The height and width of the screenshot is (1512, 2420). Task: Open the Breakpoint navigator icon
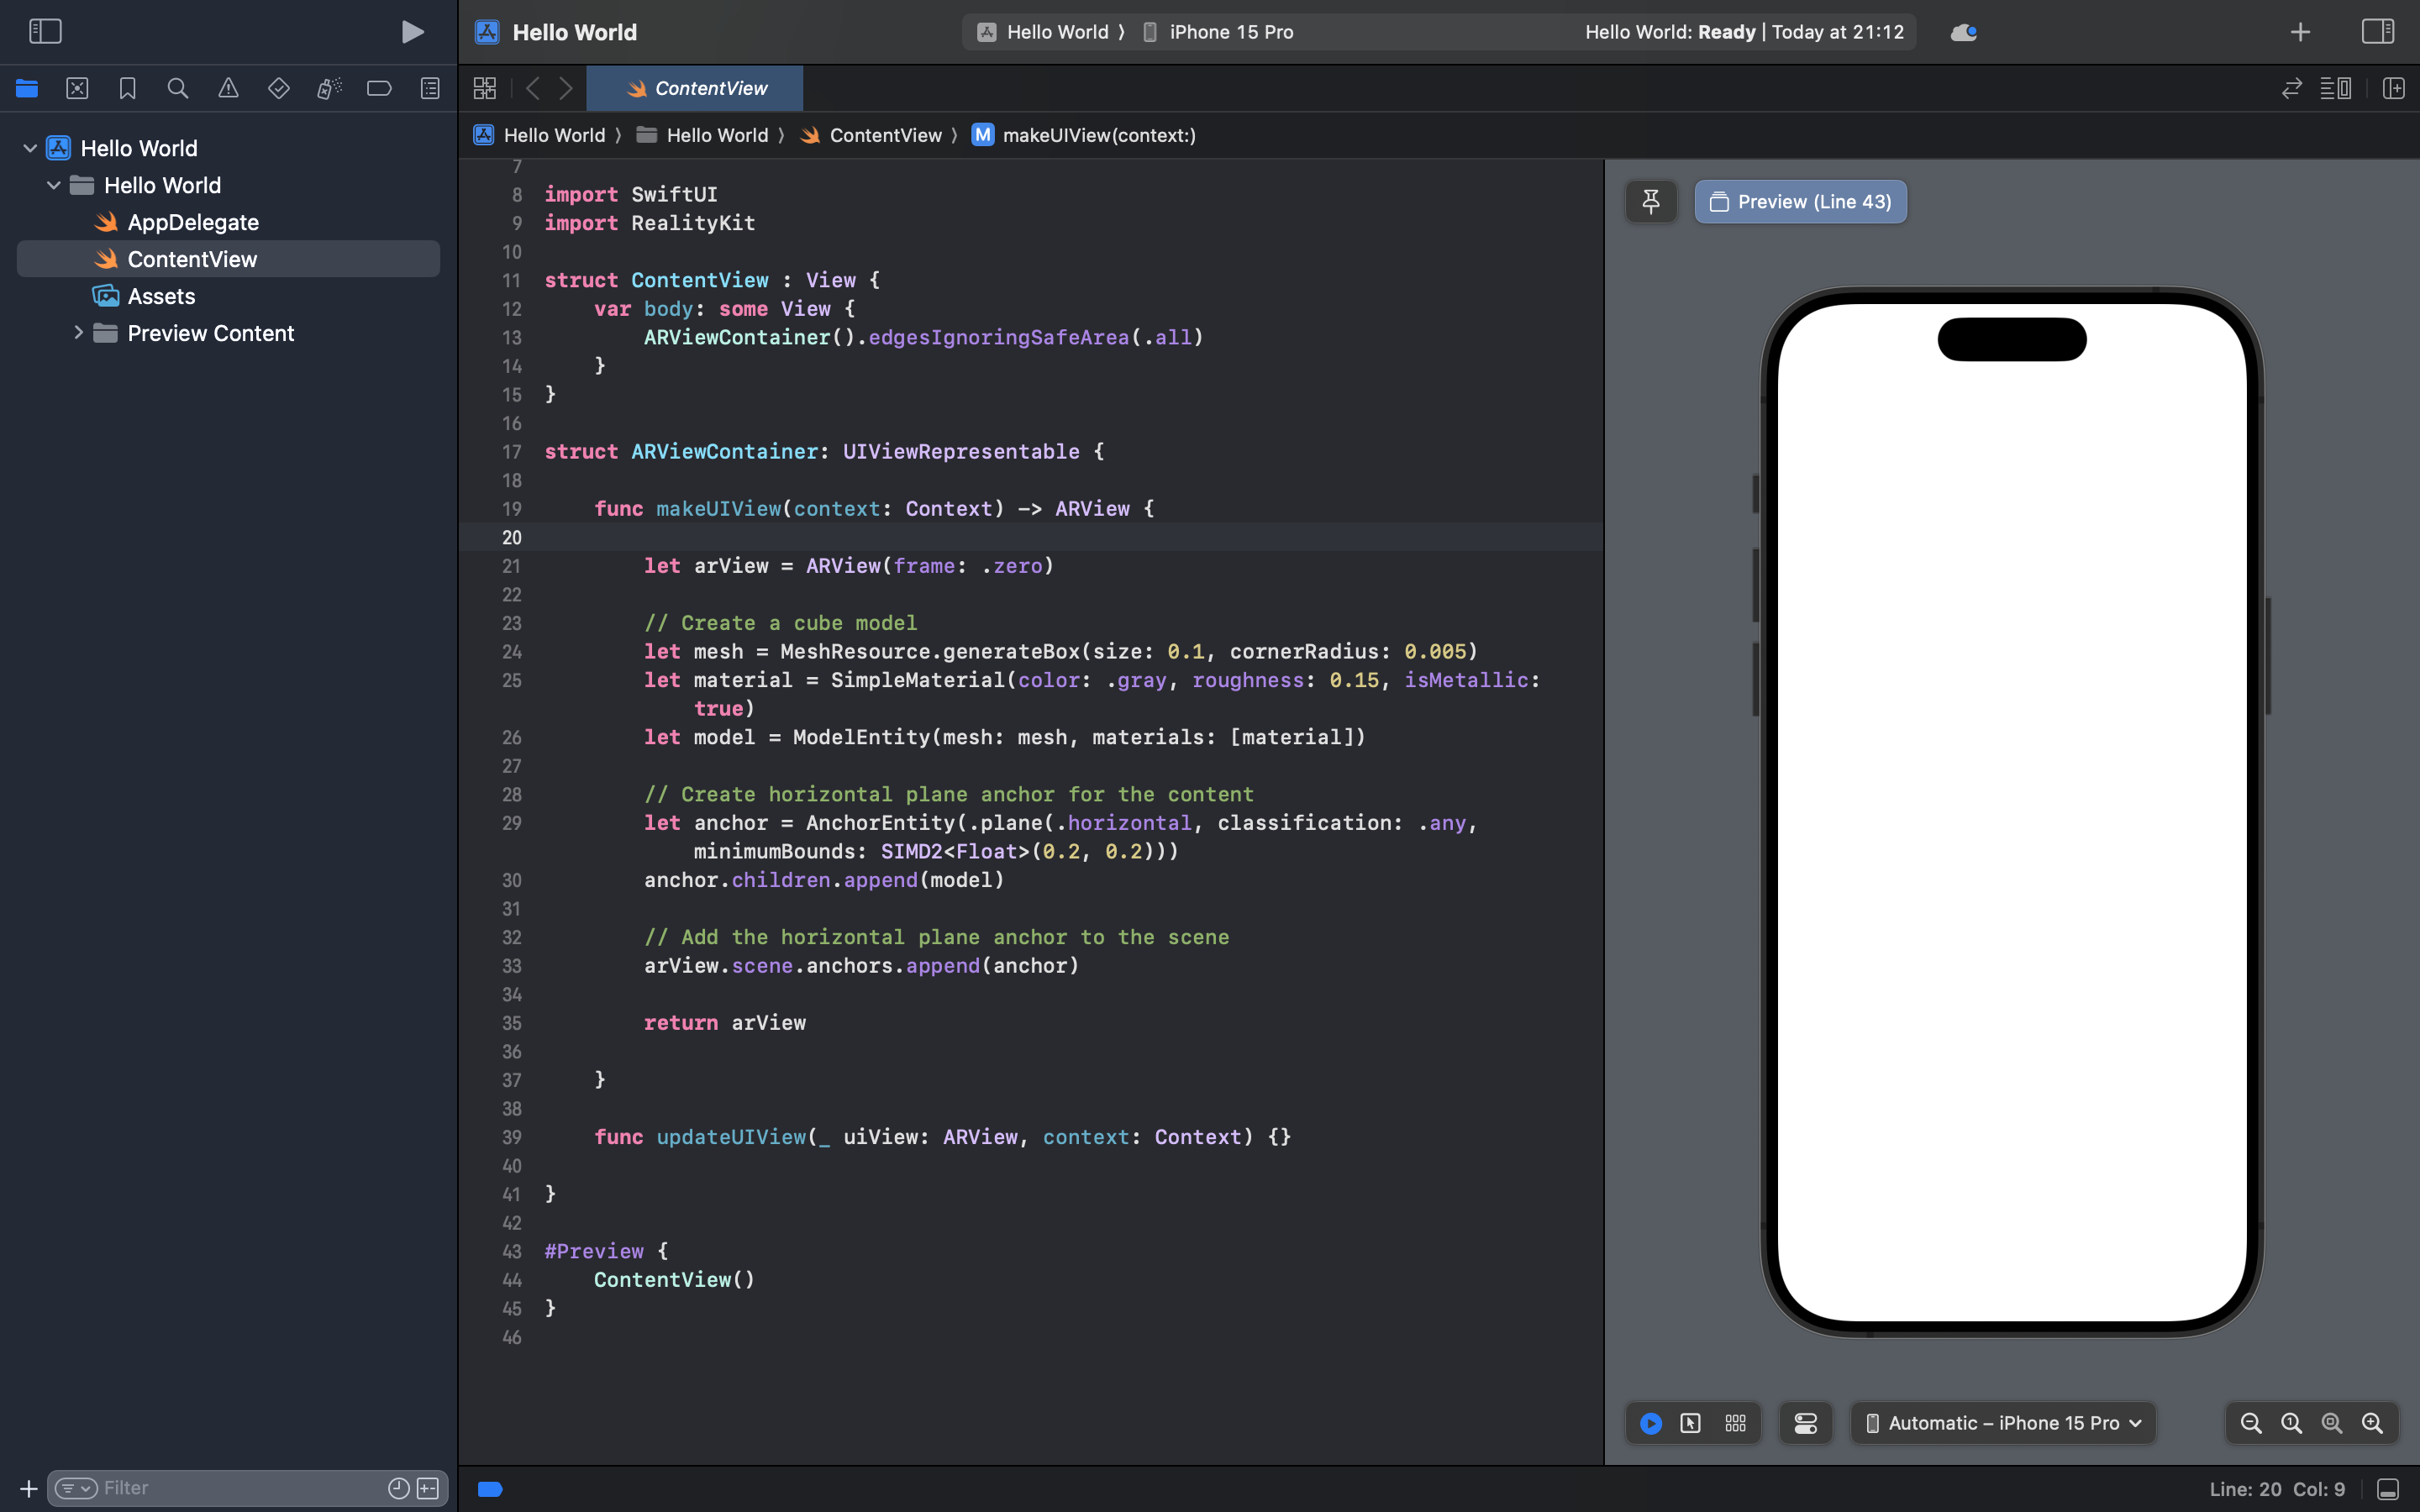coord(379,88)
